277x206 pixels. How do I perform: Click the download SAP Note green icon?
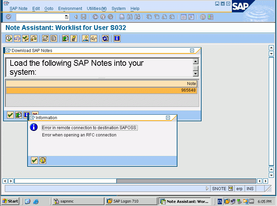pos(65,38)
